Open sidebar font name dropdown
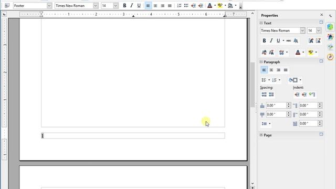 302,30
